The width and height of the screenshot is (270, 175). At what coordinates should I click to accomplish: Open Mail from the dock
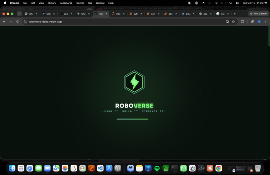click(47, 168)
